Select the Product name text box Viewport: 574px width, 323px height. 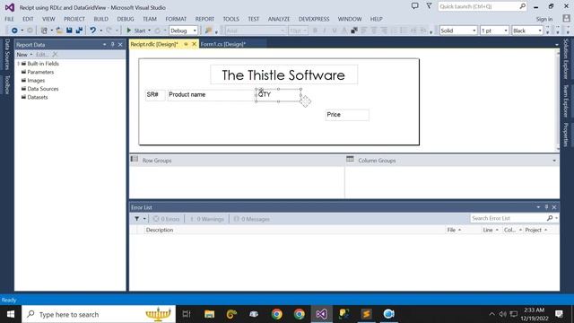point(211,95)
